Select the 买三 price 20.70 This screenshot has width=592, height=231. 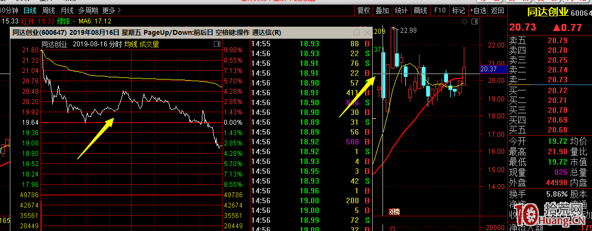[x=557, y=111]
